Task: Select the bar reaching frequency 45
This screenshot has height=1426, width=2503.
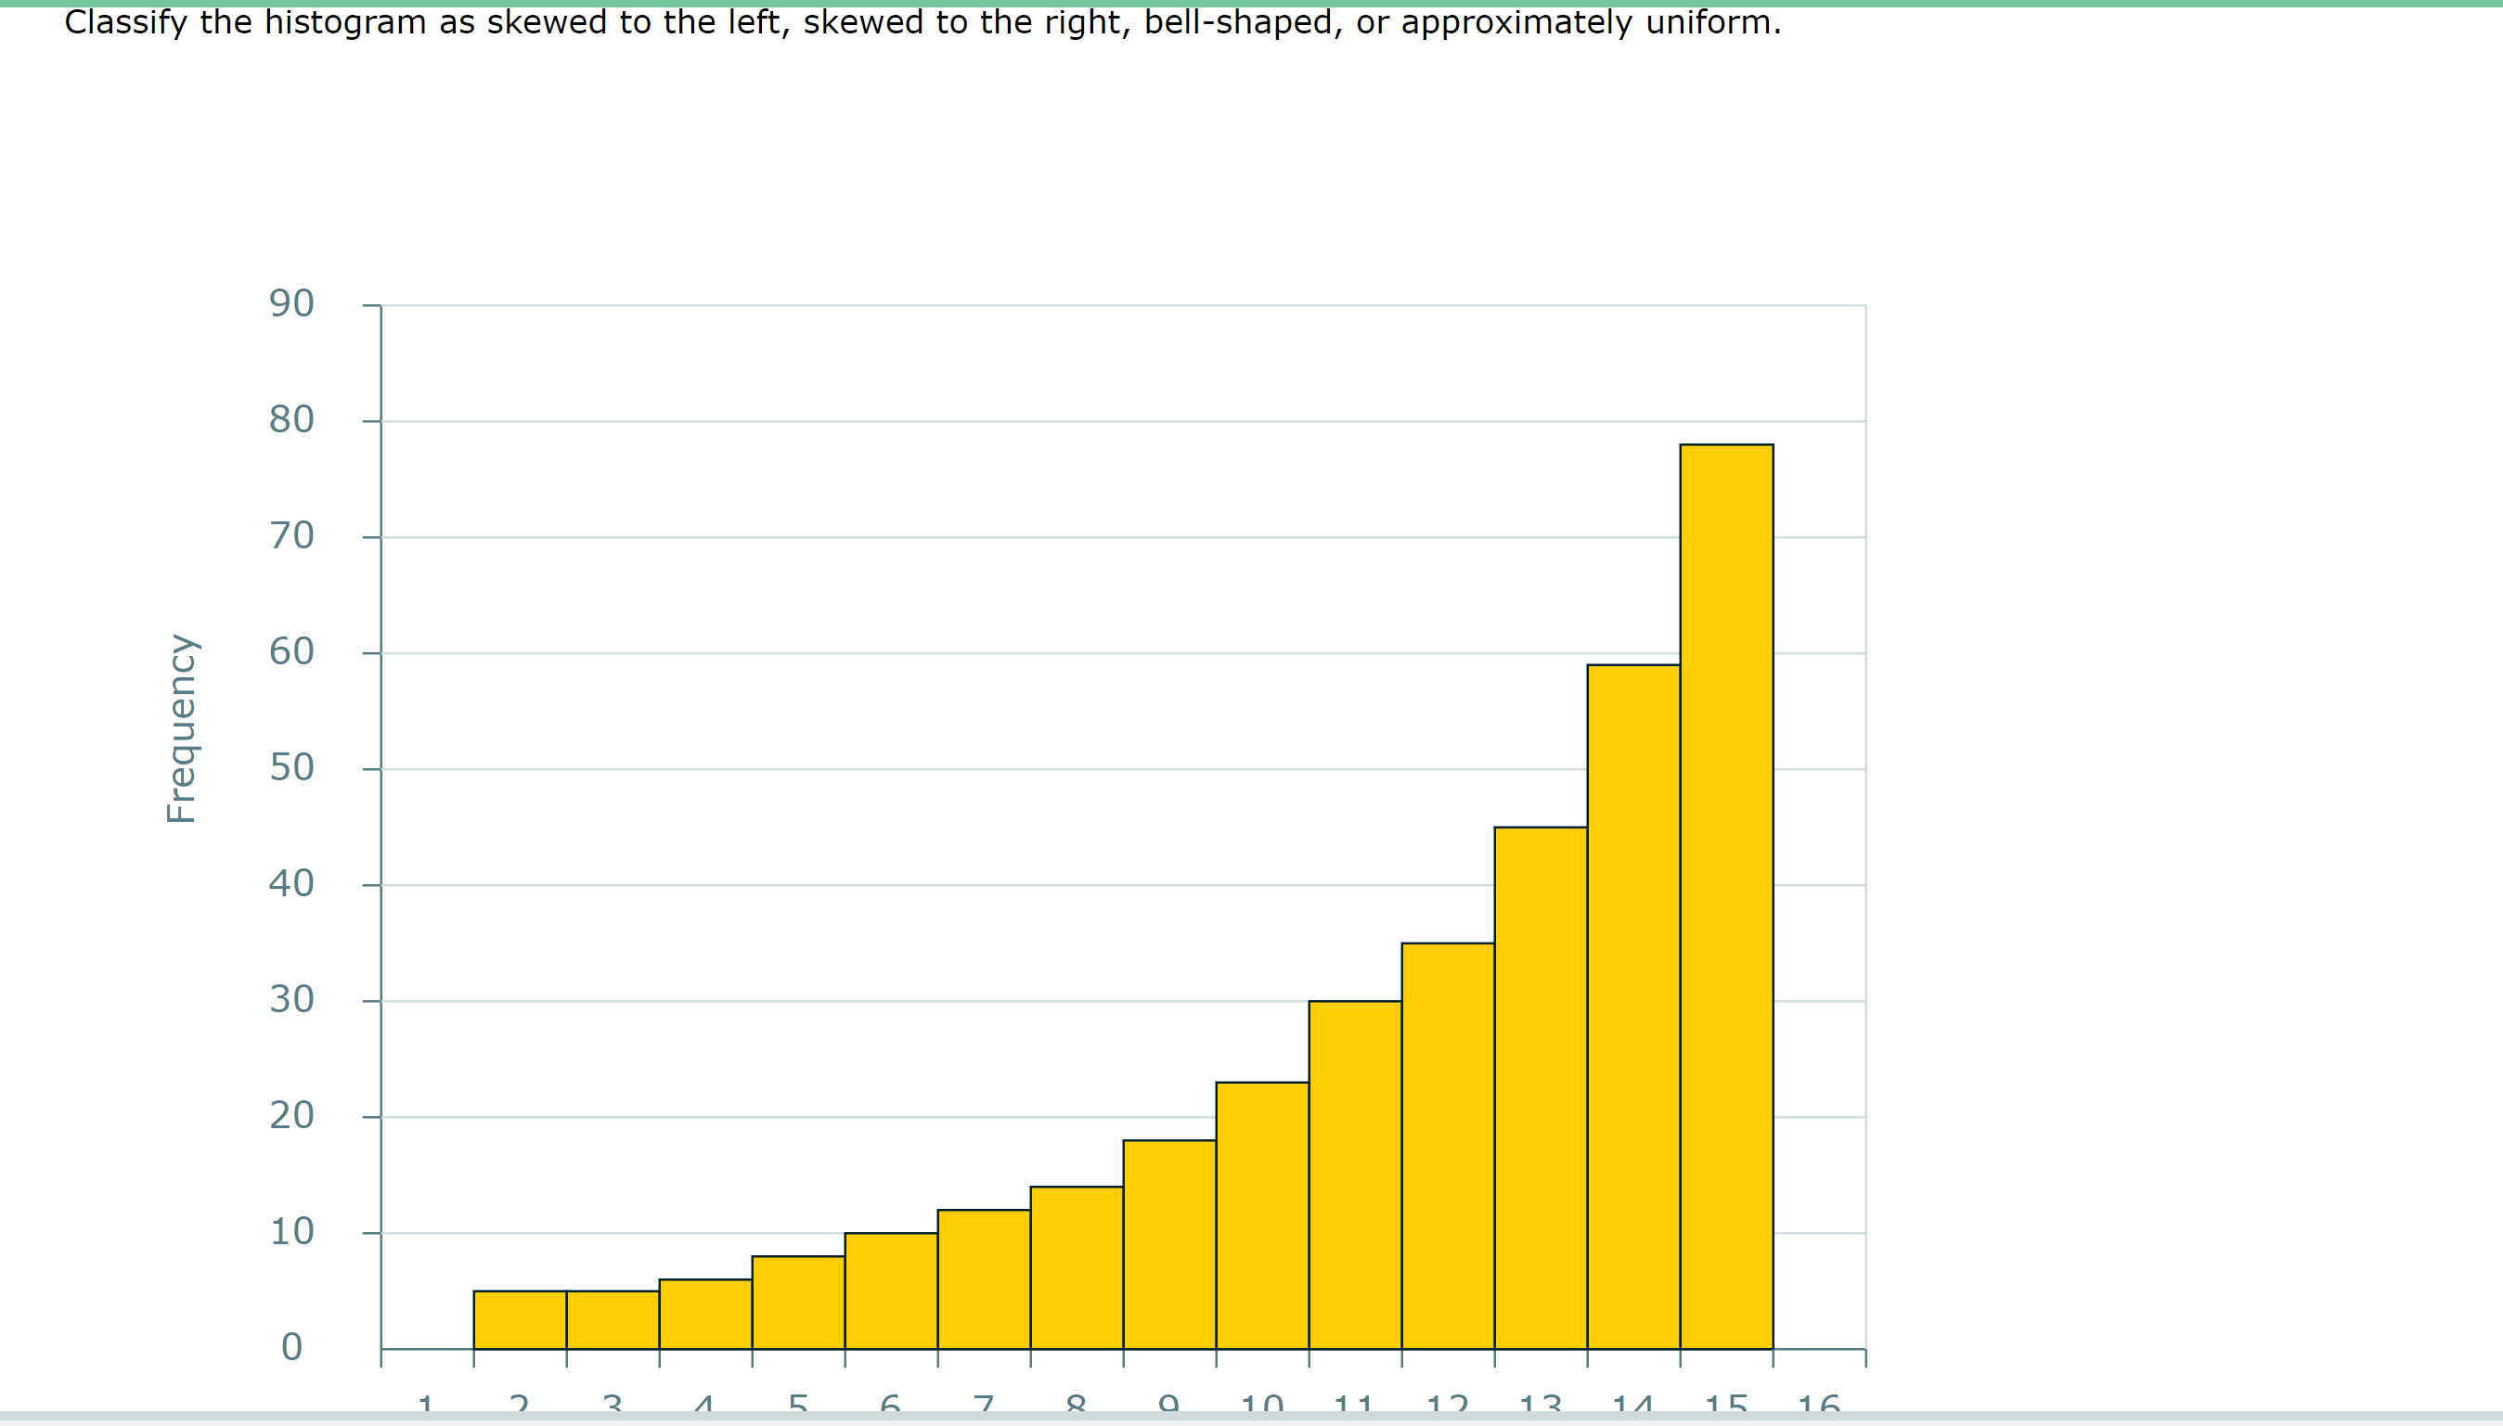Action: [1540, 1088]
